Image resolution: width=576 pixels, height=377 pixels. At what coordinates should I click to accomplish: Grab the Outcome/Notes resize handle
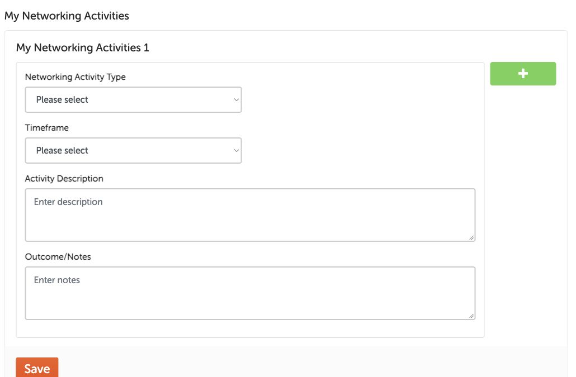tap(471, 316)
